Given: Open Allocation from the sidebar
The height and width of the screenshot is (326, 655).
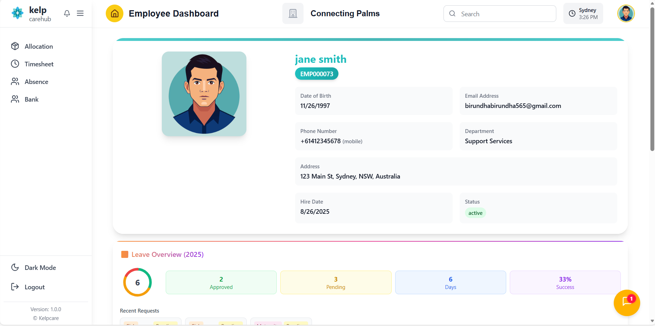Looking at the screenshot, I should (39, 47).
